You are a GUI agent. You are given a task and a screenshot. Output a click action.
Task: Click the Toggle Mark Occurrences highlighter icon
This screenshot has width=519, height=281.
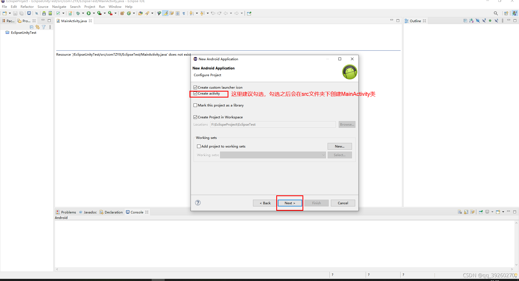(165, 13)
